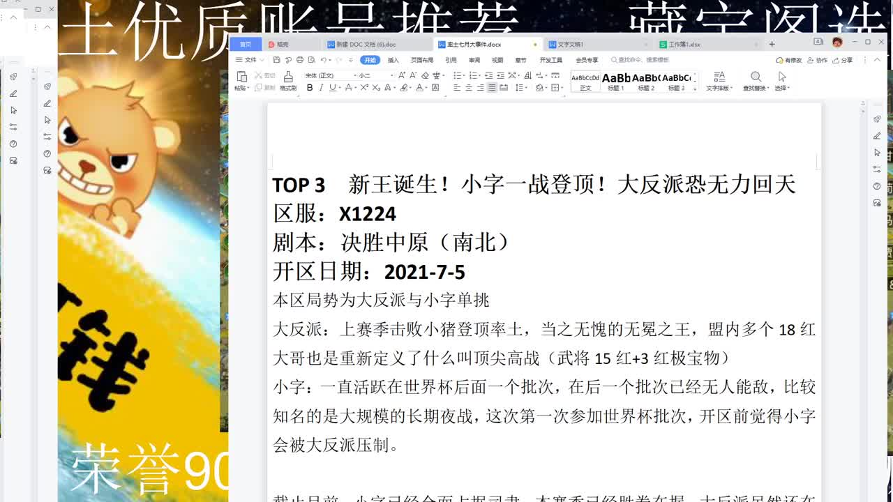
Task: Click the Select (选择) cursor tool
Action: tap(781, 81)
